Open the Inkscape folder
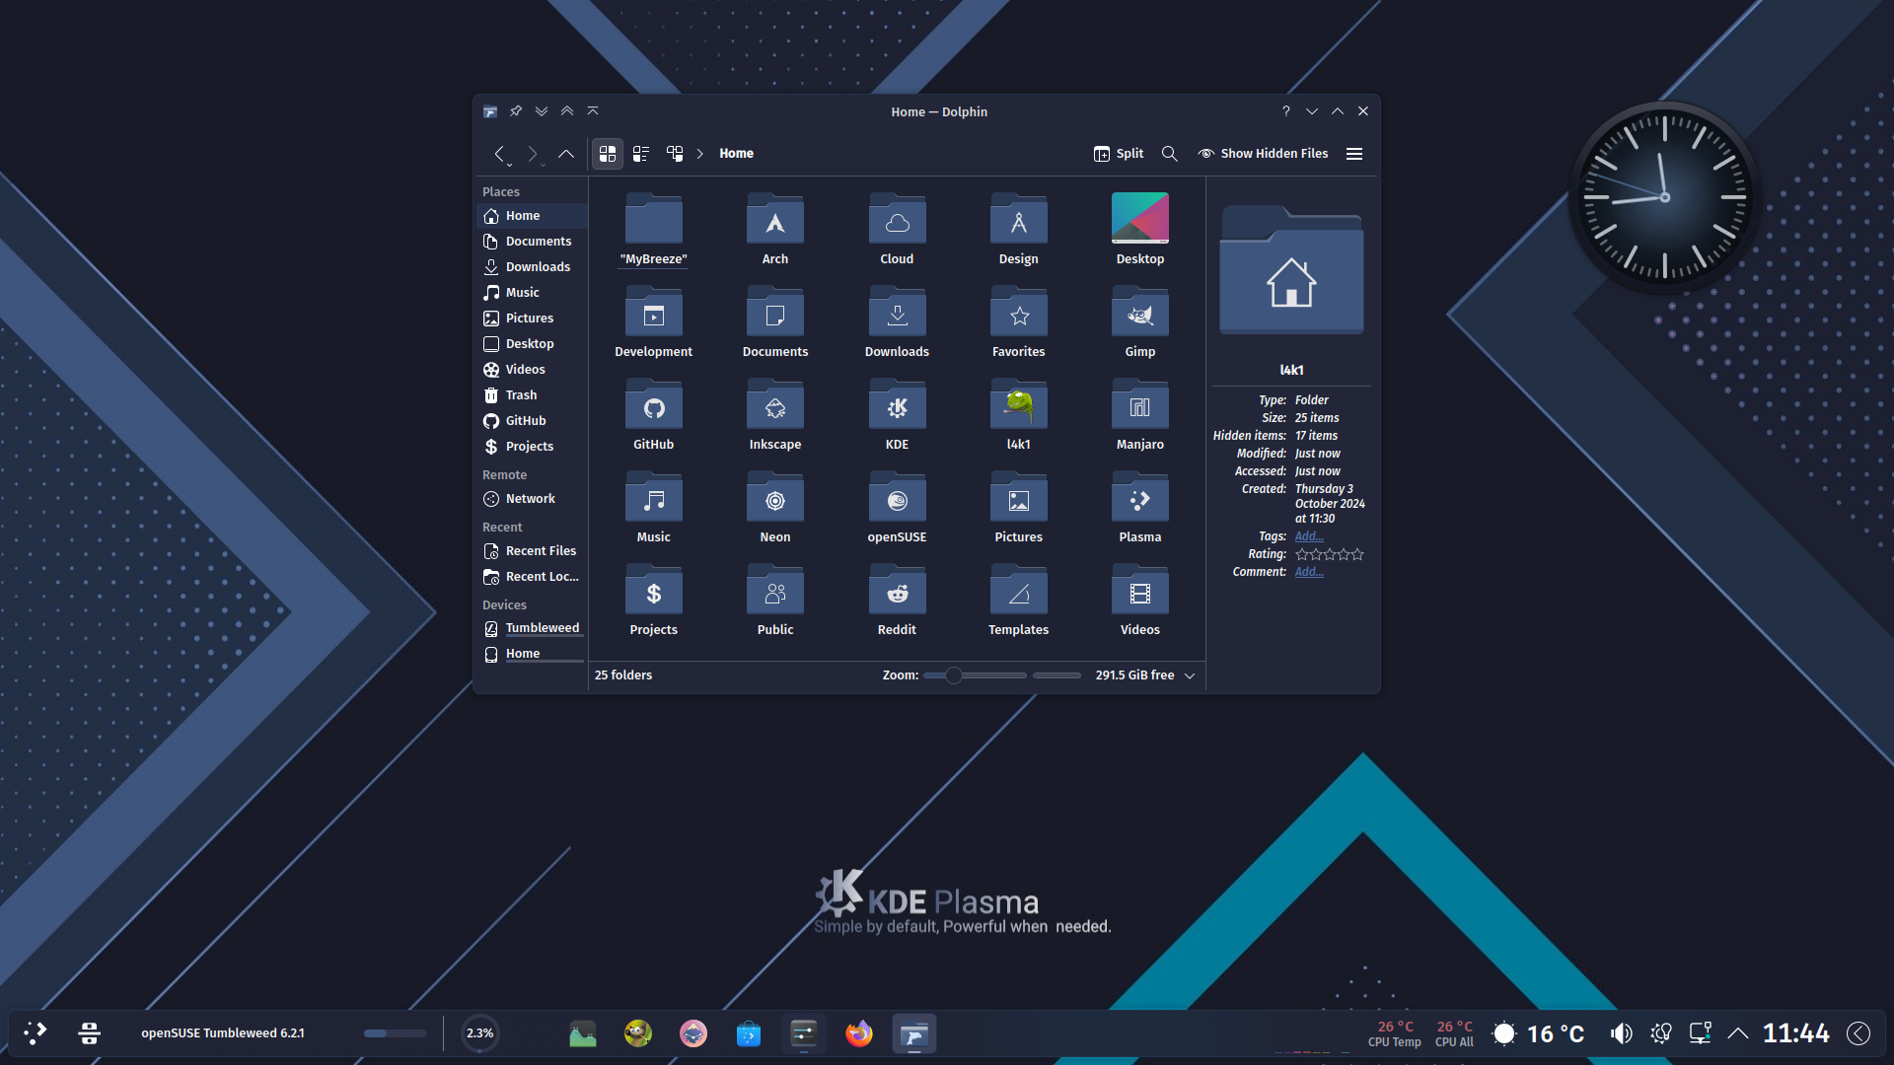Viewport: 1894px width, 1065px height. 774,414
